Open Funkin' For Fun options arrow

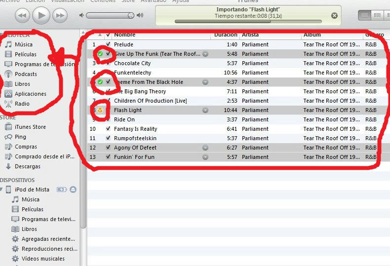pos(205,157)
